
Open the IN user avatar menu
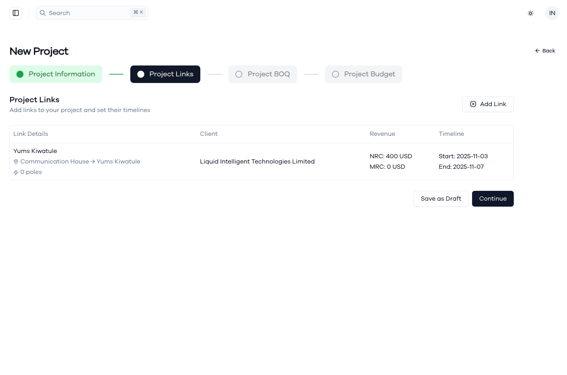click(x=552, y=13)
